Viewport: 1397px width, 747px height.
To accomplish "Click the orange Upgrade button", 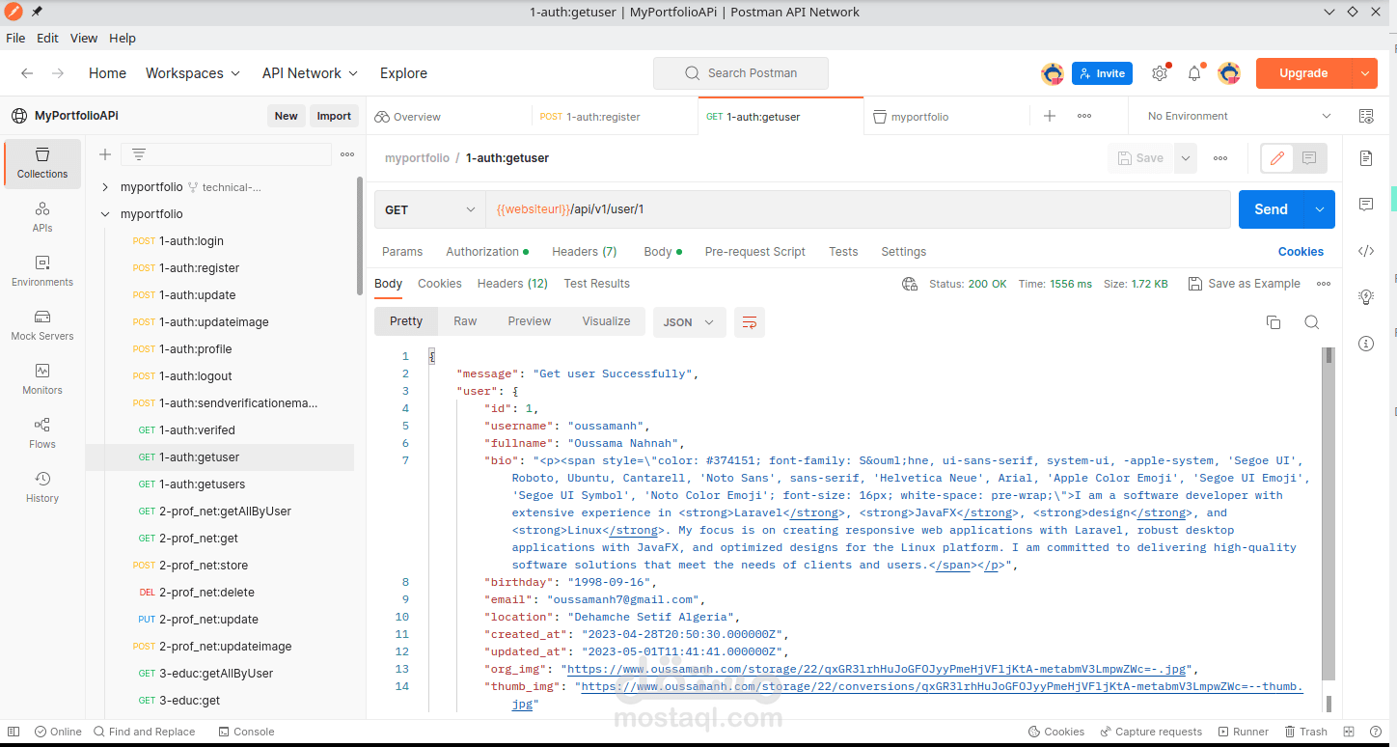I will tap(1303, 73).
